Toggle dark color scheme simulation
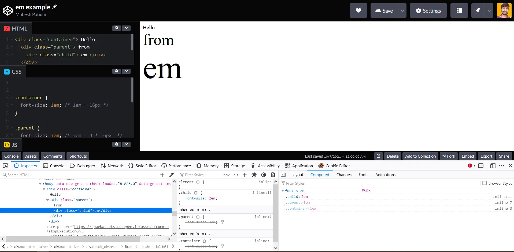The height and width of the screenshot is (252, 514). coord(264,175)
